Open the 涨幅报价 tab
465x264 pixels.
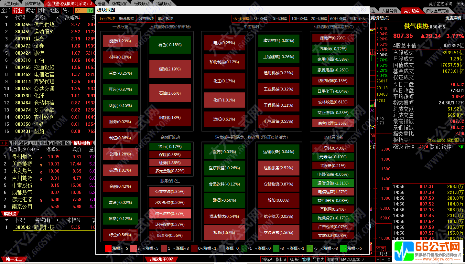(x=120, y=4)
